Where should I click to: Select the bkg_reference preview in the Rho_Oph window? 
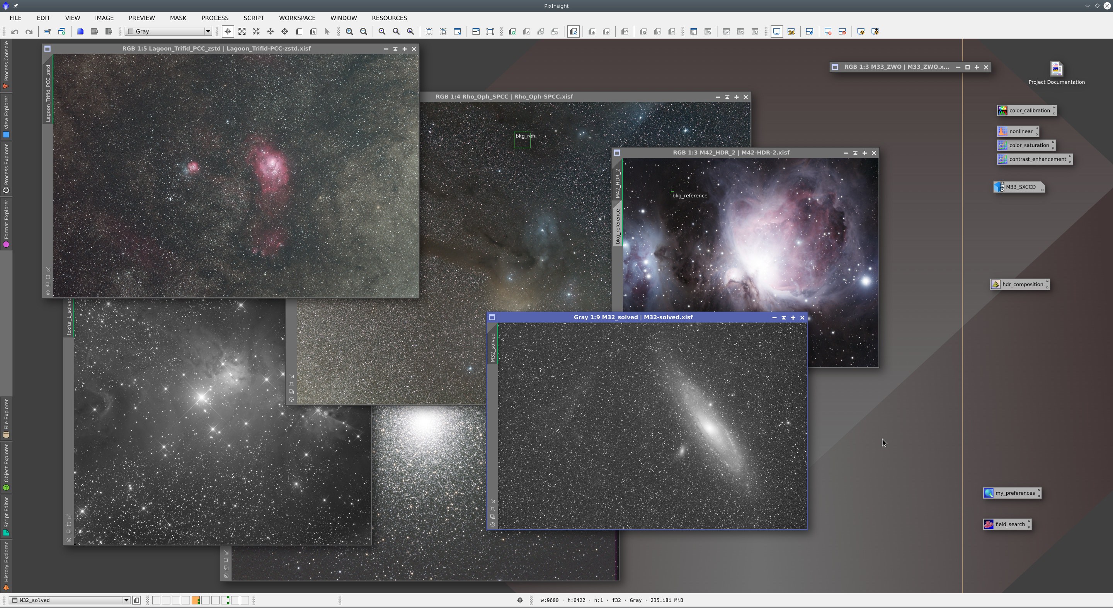coord(522,140)
